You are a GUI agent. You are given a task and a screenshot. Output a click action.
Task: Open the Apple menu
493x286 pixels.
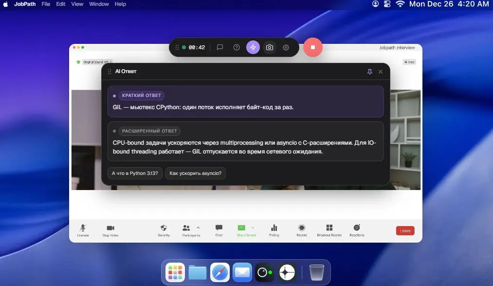point(5,4)
